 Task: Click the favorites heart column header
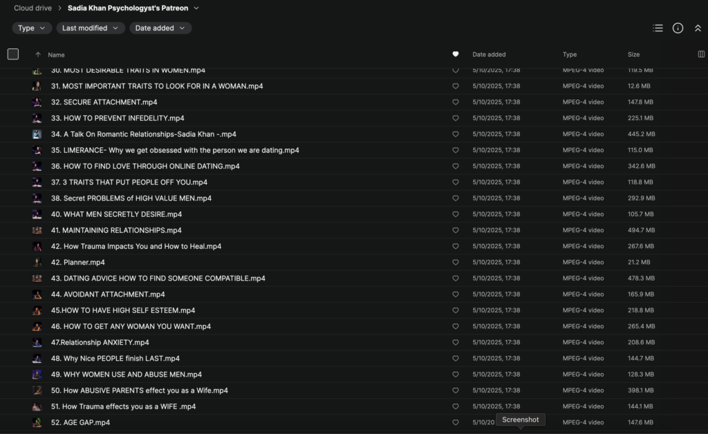pos(455,55)
